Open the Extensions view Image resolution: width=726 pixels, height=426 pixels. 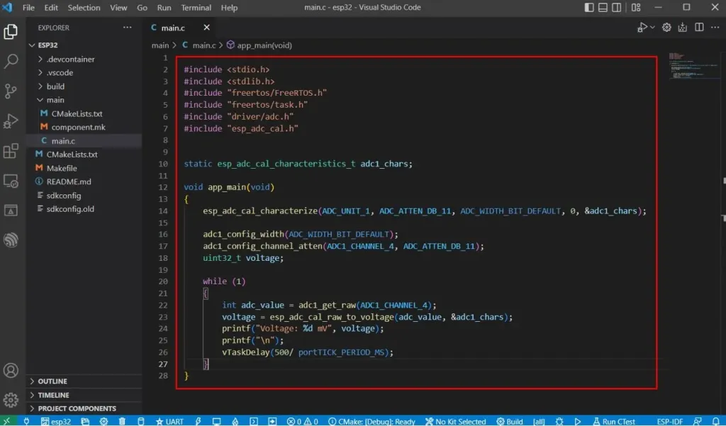tap(11, 150)
